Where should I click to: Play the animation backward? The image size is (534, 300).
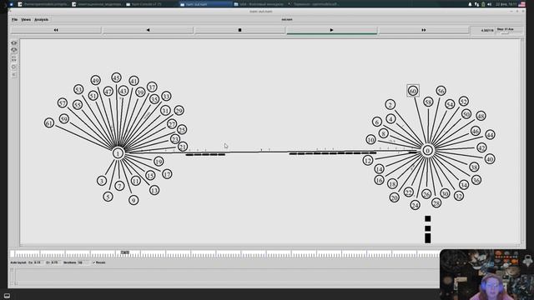click(x=149, y=30)
